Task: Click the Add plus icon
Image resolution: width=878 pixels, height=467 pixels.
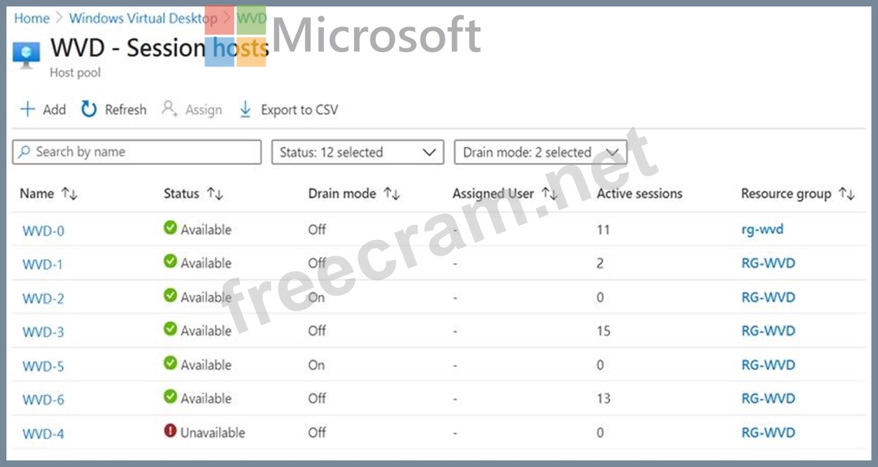Action: [27, 109]
